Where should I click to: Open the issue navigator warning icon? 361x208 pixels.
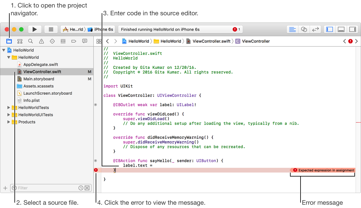tap(42, 41)
